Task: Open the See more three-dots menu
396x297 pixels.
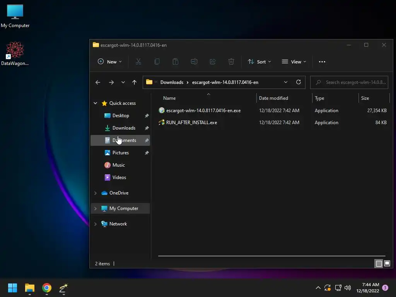Action: point(322,61)
